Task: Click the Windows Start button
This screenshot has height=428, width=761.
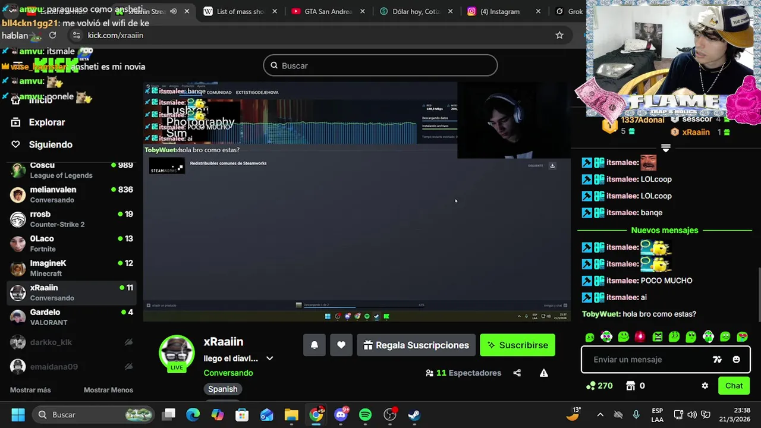Action: (18, 415)
